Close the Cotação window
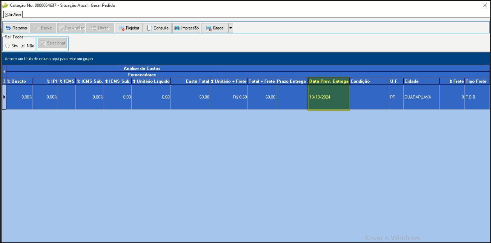The image size is (491, 243). click(485, 6)
